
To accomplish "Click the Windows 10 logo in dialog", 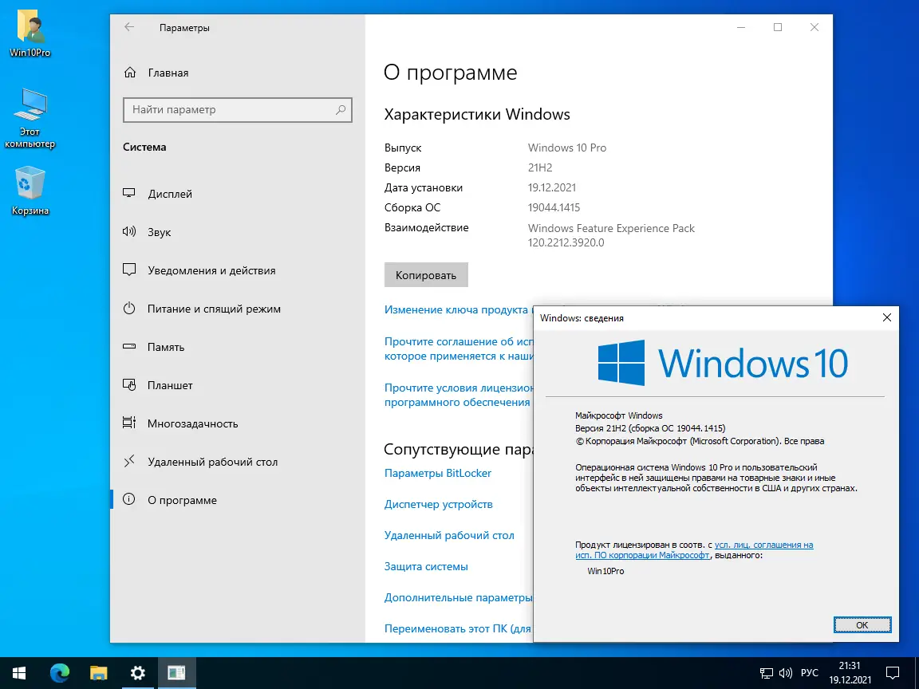I will point(723,363).
